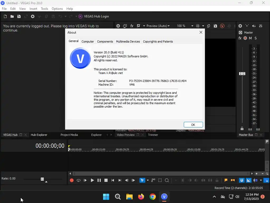Select the Normal Edit arrow tool
Image resolution: width=270 pixels, height=203 pixels.
point(142,180)
